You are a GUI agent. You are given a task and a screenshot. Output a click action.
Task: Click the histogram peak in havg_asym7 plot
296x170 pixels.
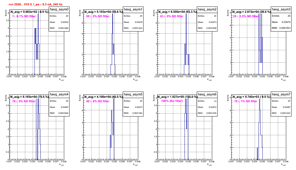pyautogui.click(x=259, y=104)
